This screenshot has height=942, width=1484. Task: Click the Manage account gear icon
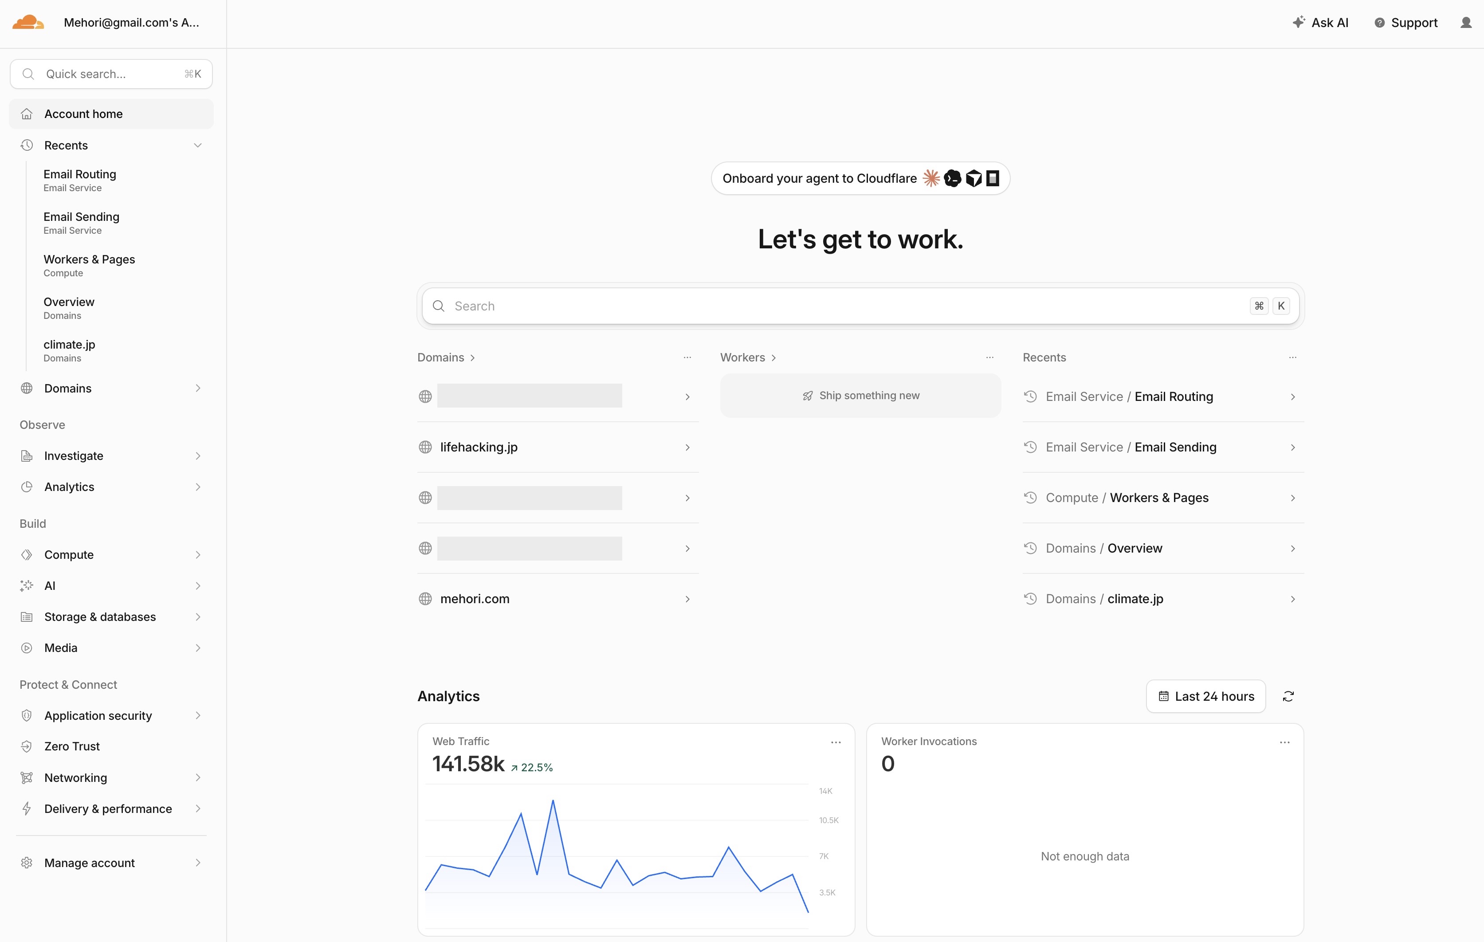click(x=27, y=863)
